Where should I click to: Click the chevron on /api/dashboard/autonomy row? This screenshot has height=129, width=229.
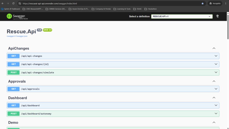[216, 113]
